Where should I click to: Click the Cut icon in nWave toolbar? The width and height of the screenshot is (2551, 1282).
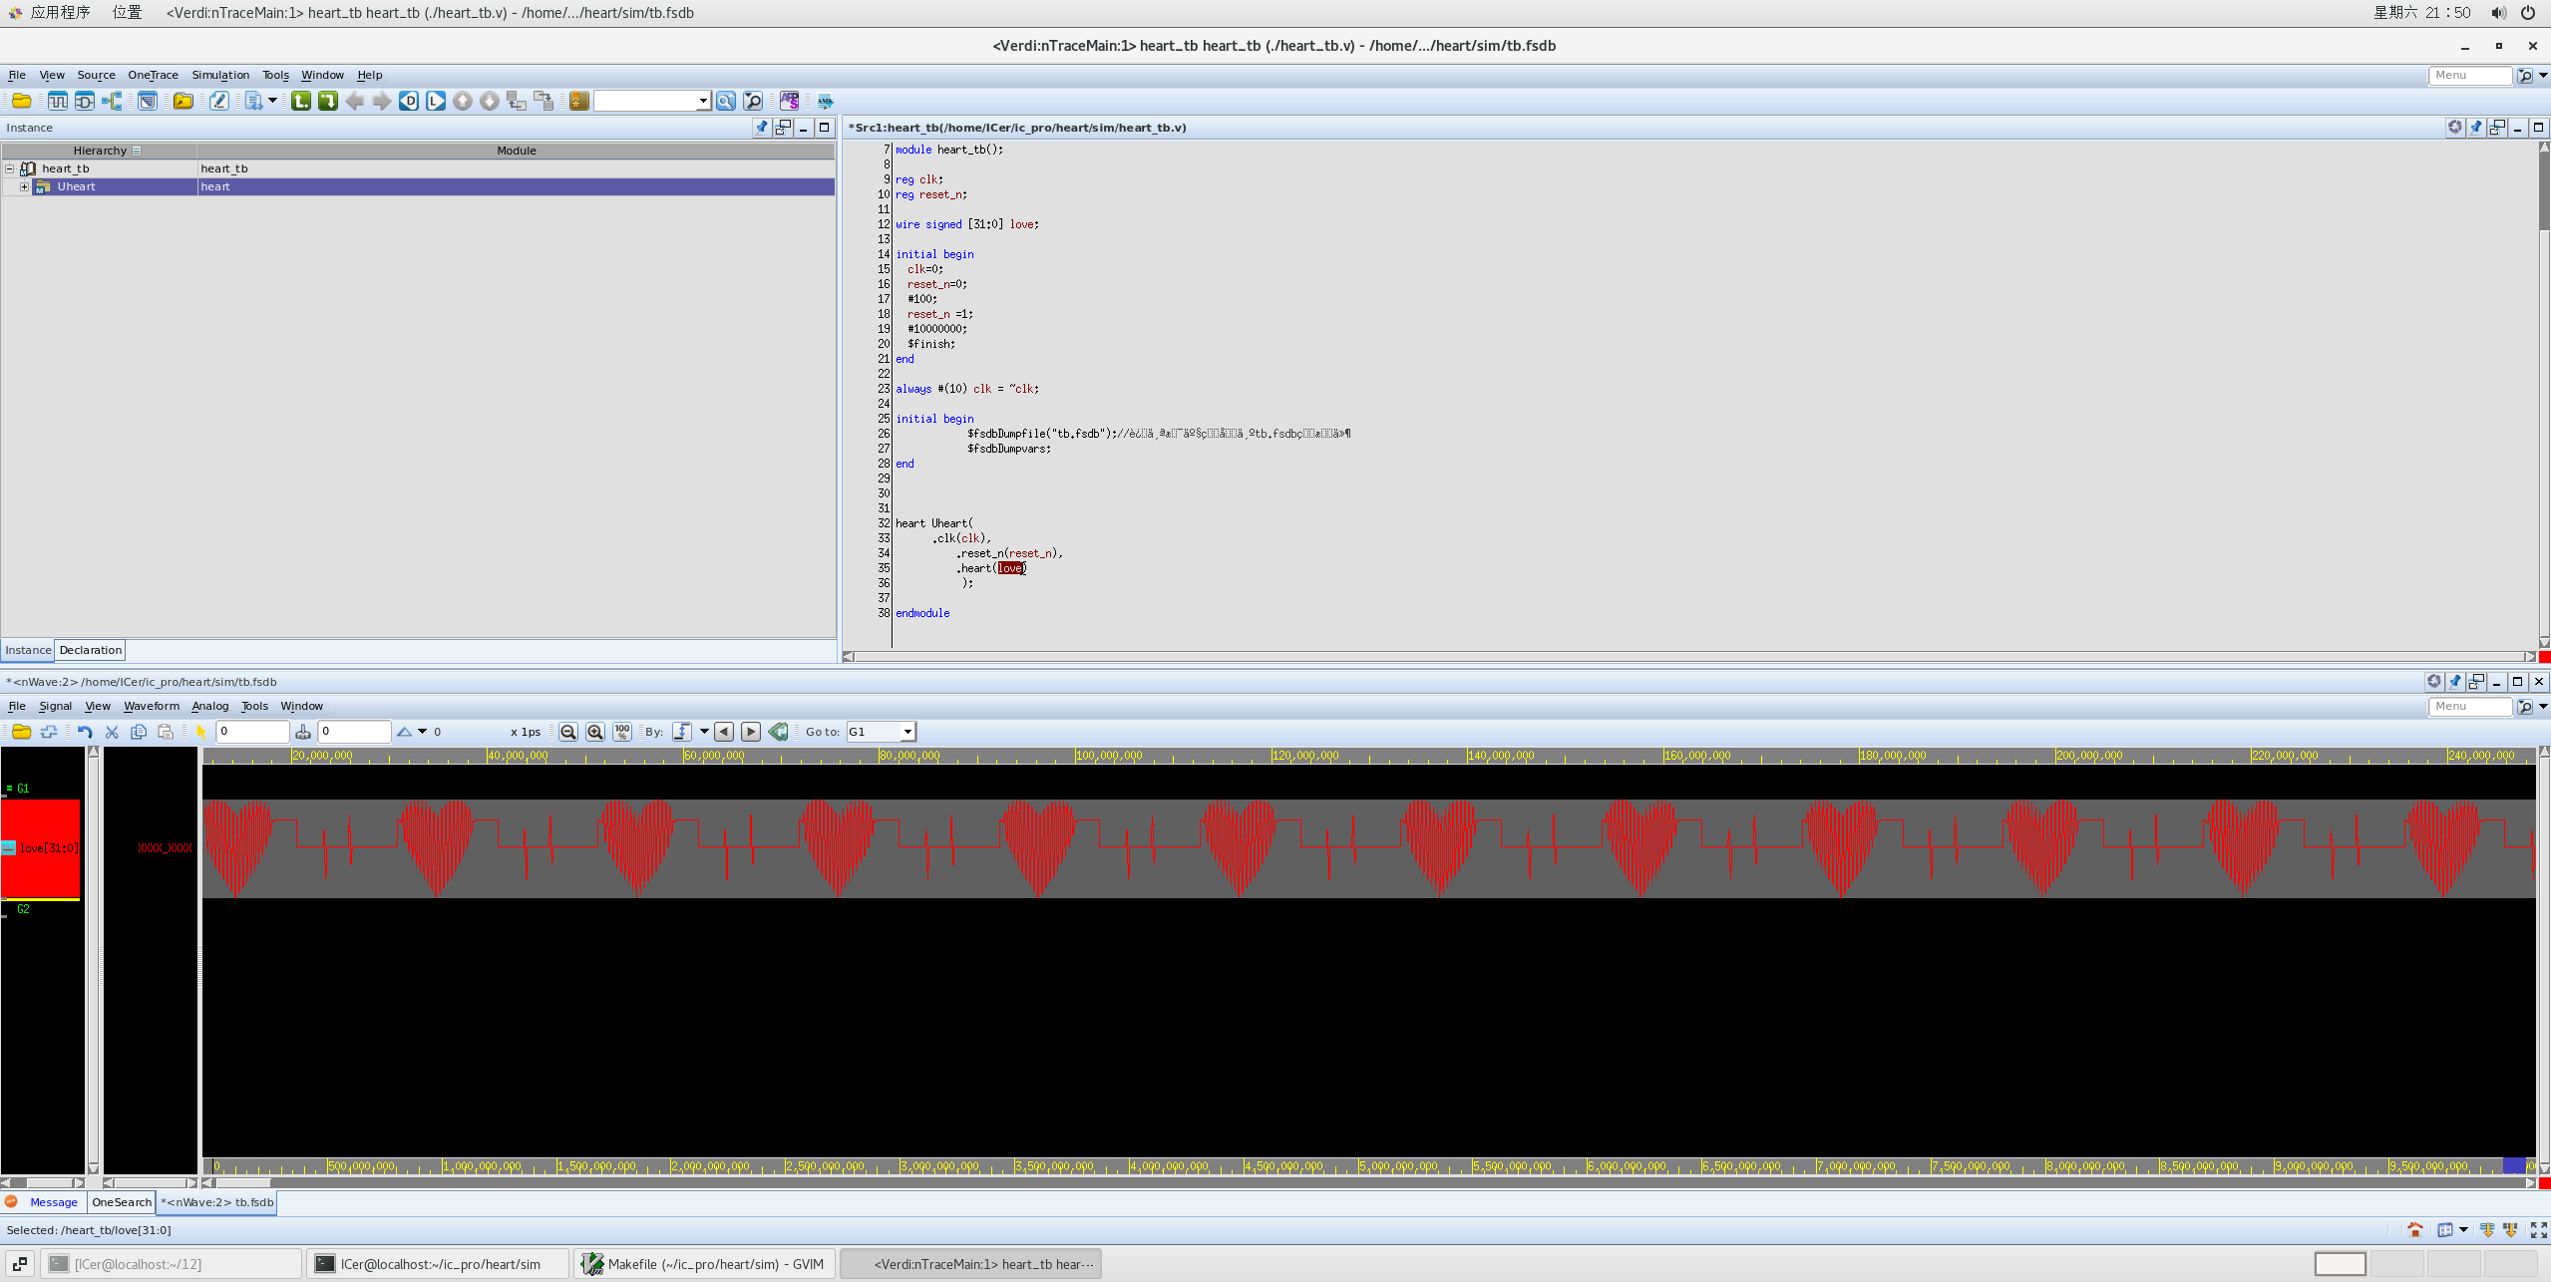(x=112, y=732)
